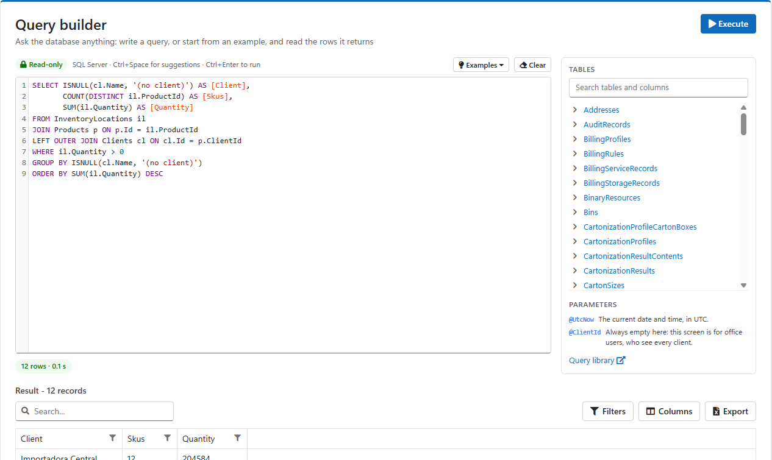
Task: Sort by the Skus column header
Action: point(136,439)
